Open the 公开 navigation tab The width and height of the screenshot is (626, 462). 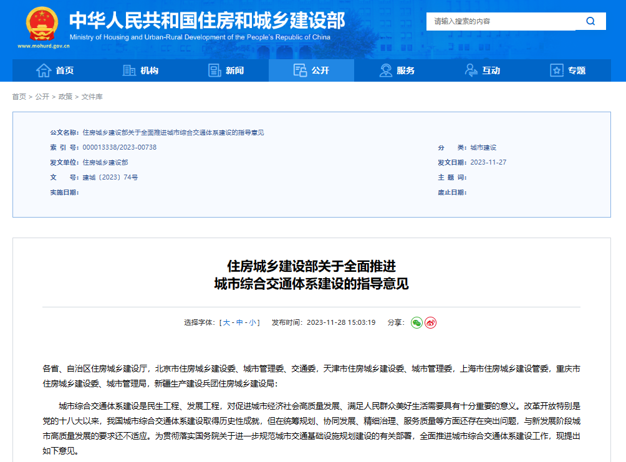(x=311, y=70)
